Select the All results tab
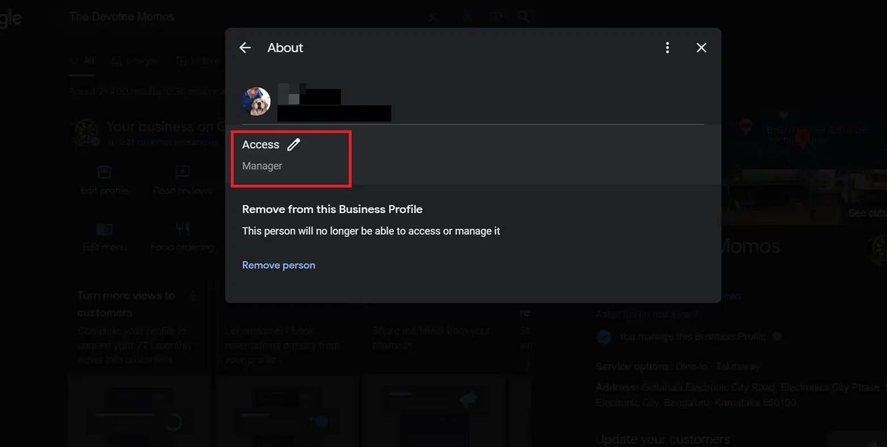Image resolution: width=887 pixels, height=447 pixels. (x=82, y=61)
